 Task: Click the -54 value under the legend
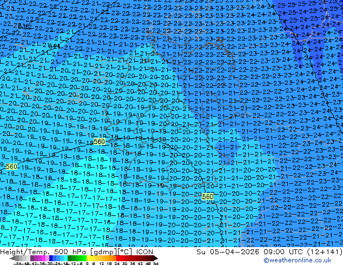(17, 264)
